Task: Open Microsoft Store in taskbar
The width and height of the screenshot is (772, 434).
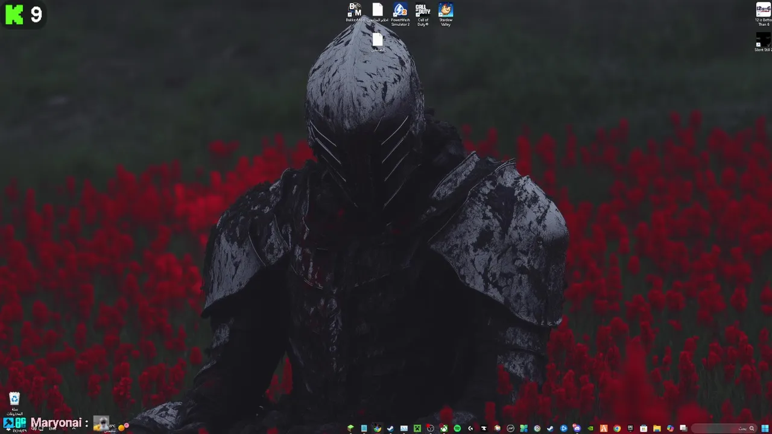Action: [644, 428]
